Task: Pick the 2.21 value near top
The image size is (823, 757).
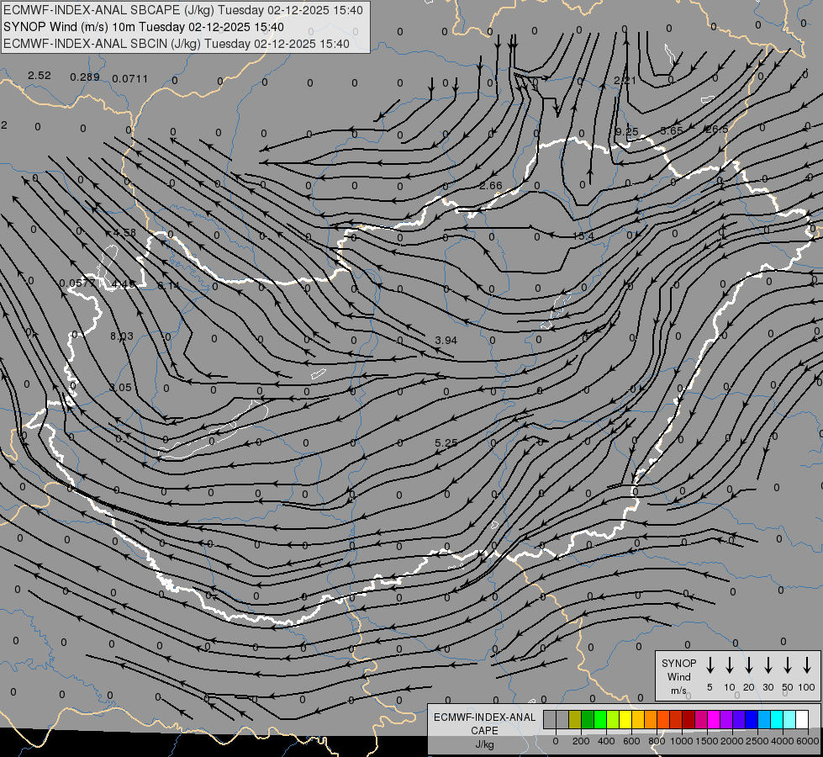Action: pos(625,81)
